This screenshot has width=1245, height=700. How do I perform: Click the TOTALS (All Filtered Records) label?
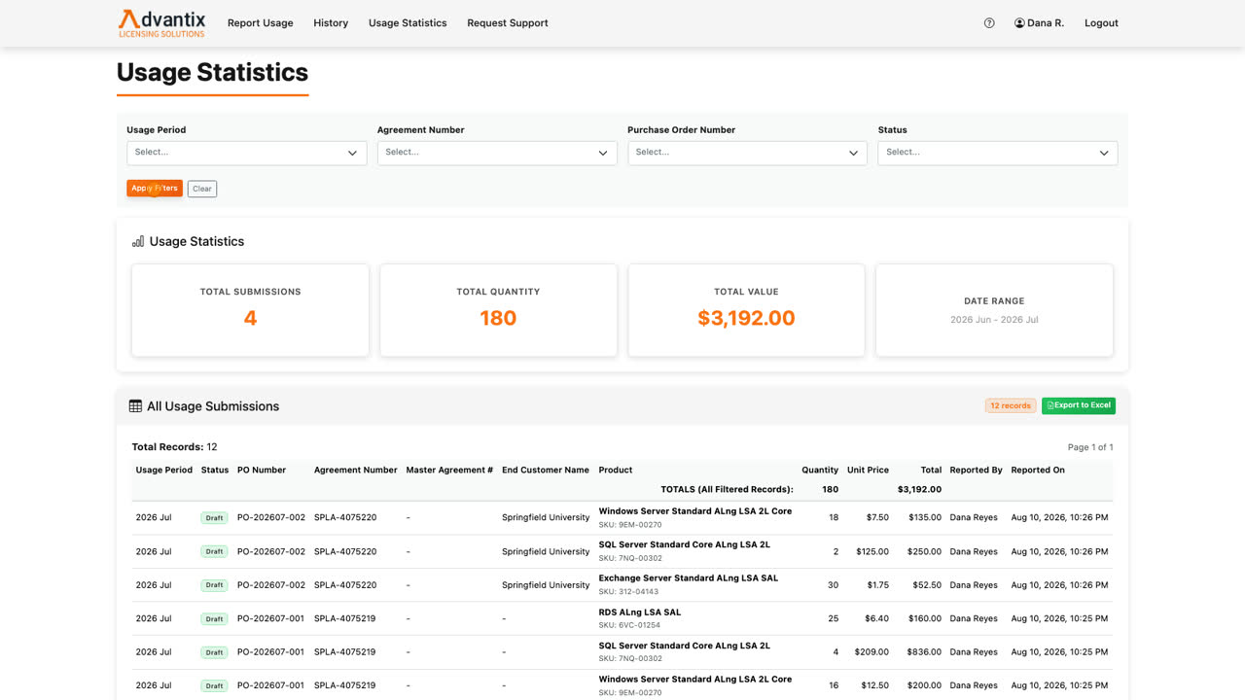tap(727, 490)
